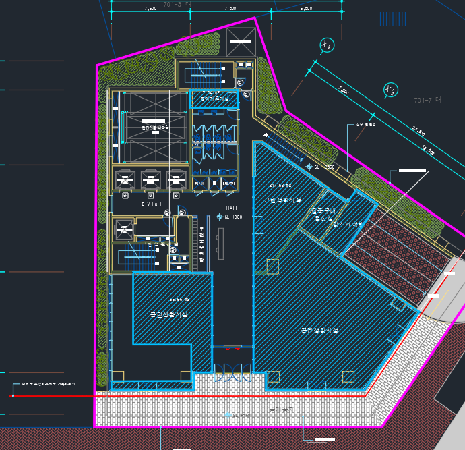Viewport: 465px width, 450px height.
Task: Select the 701-3 lot label at top
Action: coord(177,4)
